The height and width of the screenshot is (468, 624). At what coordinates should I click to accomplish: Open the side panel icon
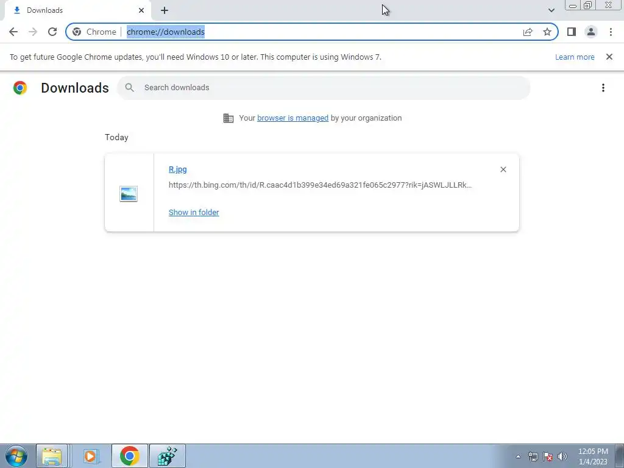pyautogui.click(x=572, y=32)
